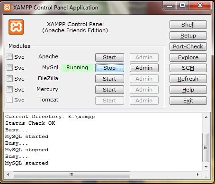Screen dimensions: 215x184
Task: Tick the Mercury Svc checkbox
Action: point(9,89)
